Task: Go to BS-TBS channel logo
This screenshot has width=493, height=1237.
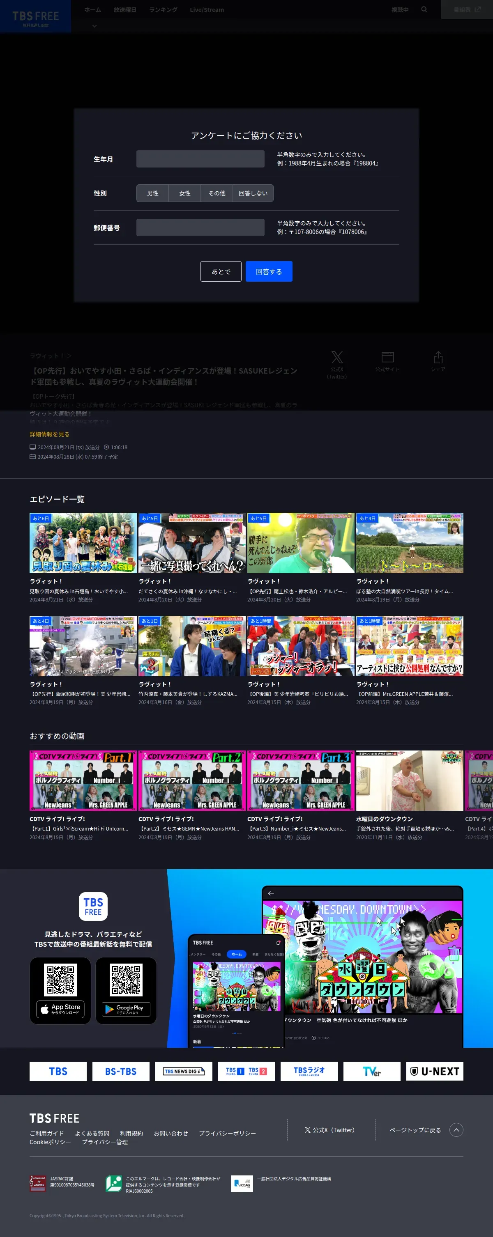Action: click(121, 1071)
